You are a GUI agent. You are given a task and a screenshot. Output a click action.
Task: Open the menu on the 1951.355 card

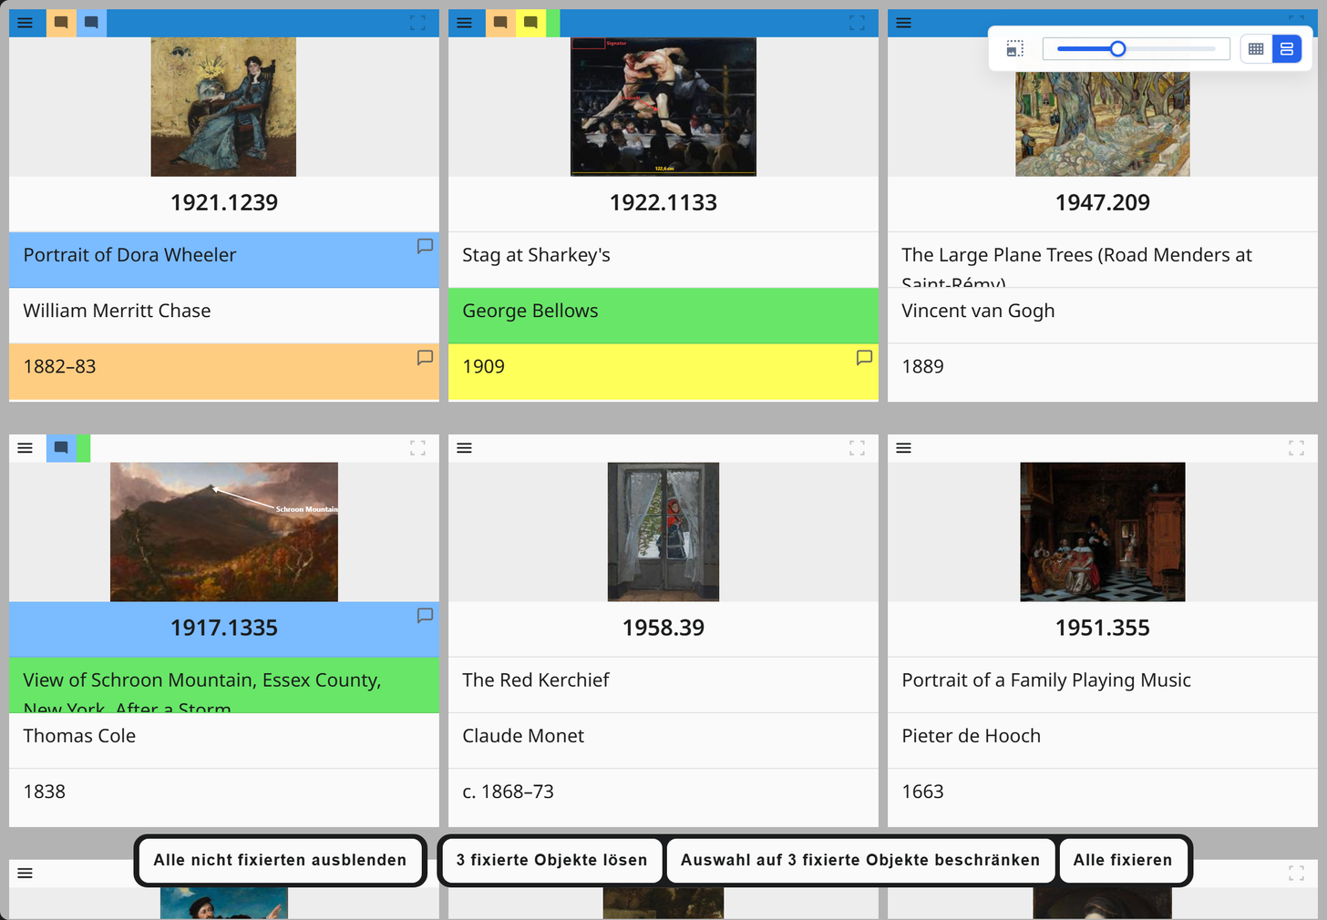904,448
